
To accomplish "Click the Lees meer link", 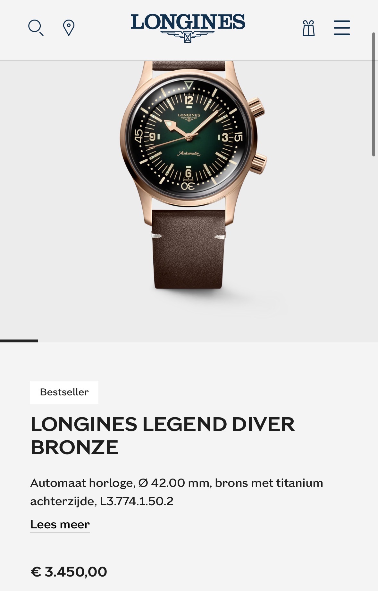I will [60, 525].
